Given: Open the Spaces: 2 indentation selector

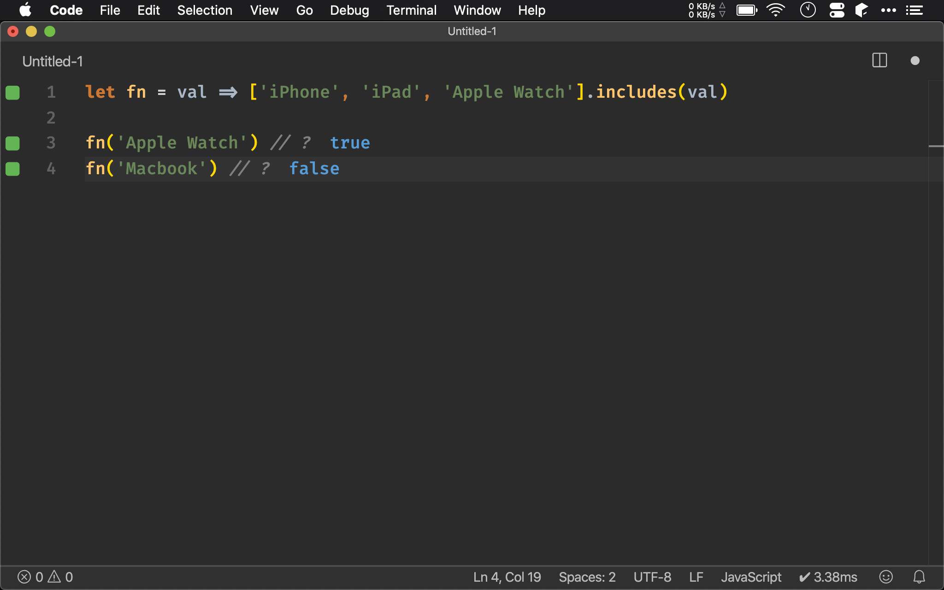Looking at the screenshot, I should pyautogui.click(x=587, y=577).
